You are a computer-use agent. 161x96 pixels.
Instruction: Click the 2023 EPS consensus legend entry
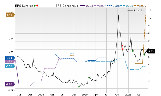(x=87, y=6)
